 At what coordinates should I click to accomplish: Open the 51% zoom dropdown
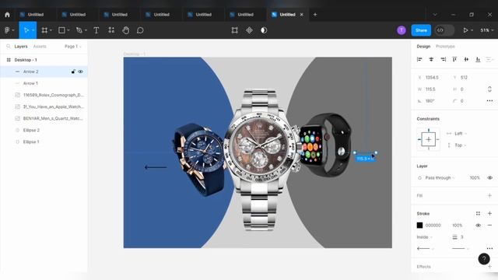coord(486,30)
